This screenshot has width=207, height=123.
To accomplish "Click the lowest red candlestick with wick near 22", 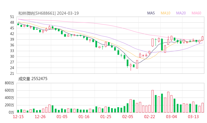I will coord(131,67).
